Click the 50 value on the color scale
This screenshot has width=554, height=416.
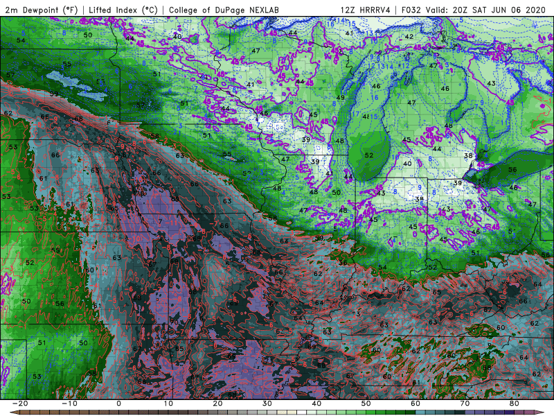click(x=366, y=404)
